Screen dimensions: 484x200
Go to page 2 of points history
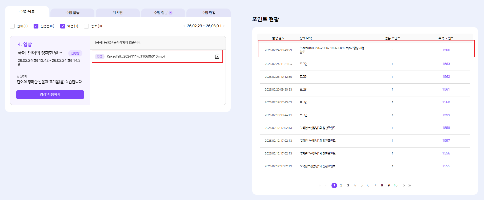pos(341,185)
